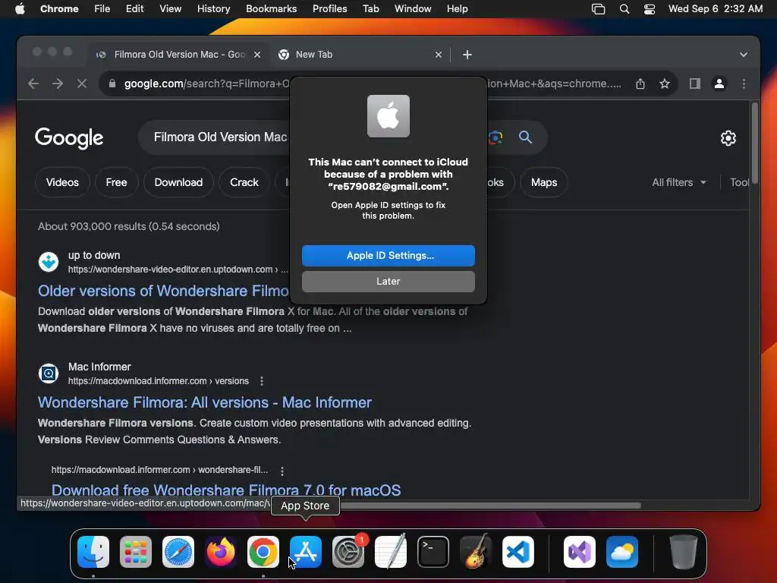Viewport: 777px width, 583px height.
Task: Open Finder from the Dock
Action: coord(93,552)
